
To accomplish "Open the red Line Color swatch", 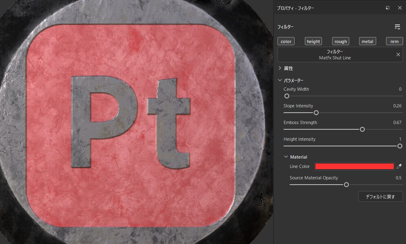I will (x=354, y=166).
